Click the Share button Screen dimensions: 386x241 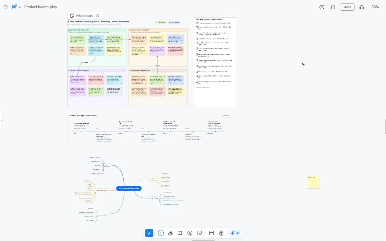click(347, 7)
